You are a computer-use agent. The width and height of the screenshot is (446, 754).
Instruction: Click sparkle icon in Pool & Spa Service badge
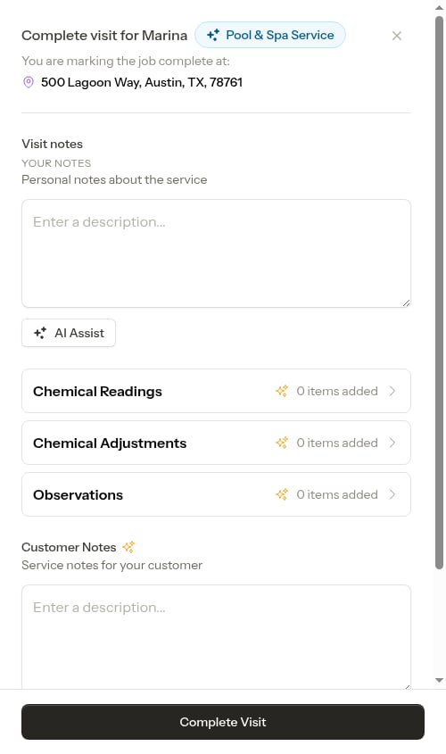click(213, 35)
